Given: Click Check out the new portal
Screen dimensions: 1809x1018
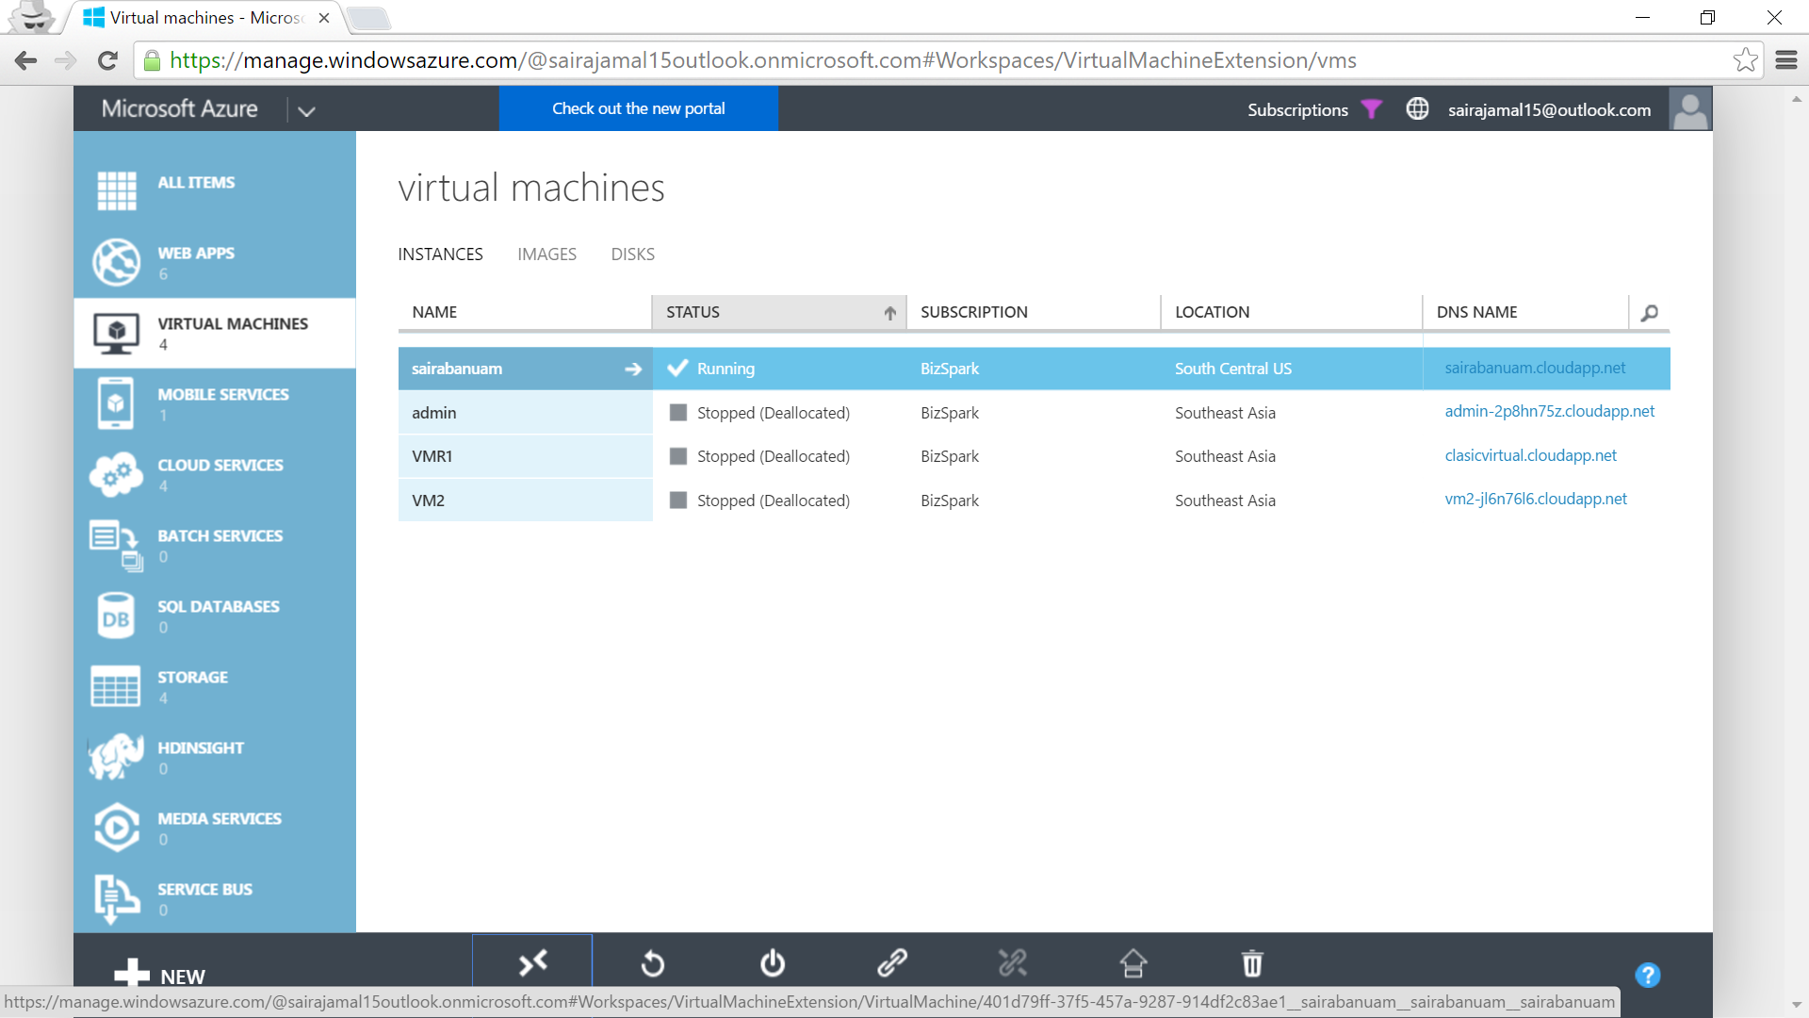Looking at the screenshot, I should (639, 108).
